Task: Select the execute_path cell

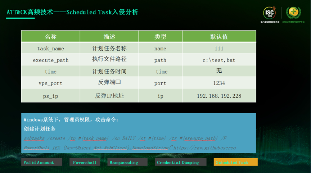Action: click(x=51, y=60)
